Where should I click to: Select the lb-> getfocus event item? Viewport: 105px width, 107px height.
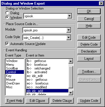pos(47,61)
